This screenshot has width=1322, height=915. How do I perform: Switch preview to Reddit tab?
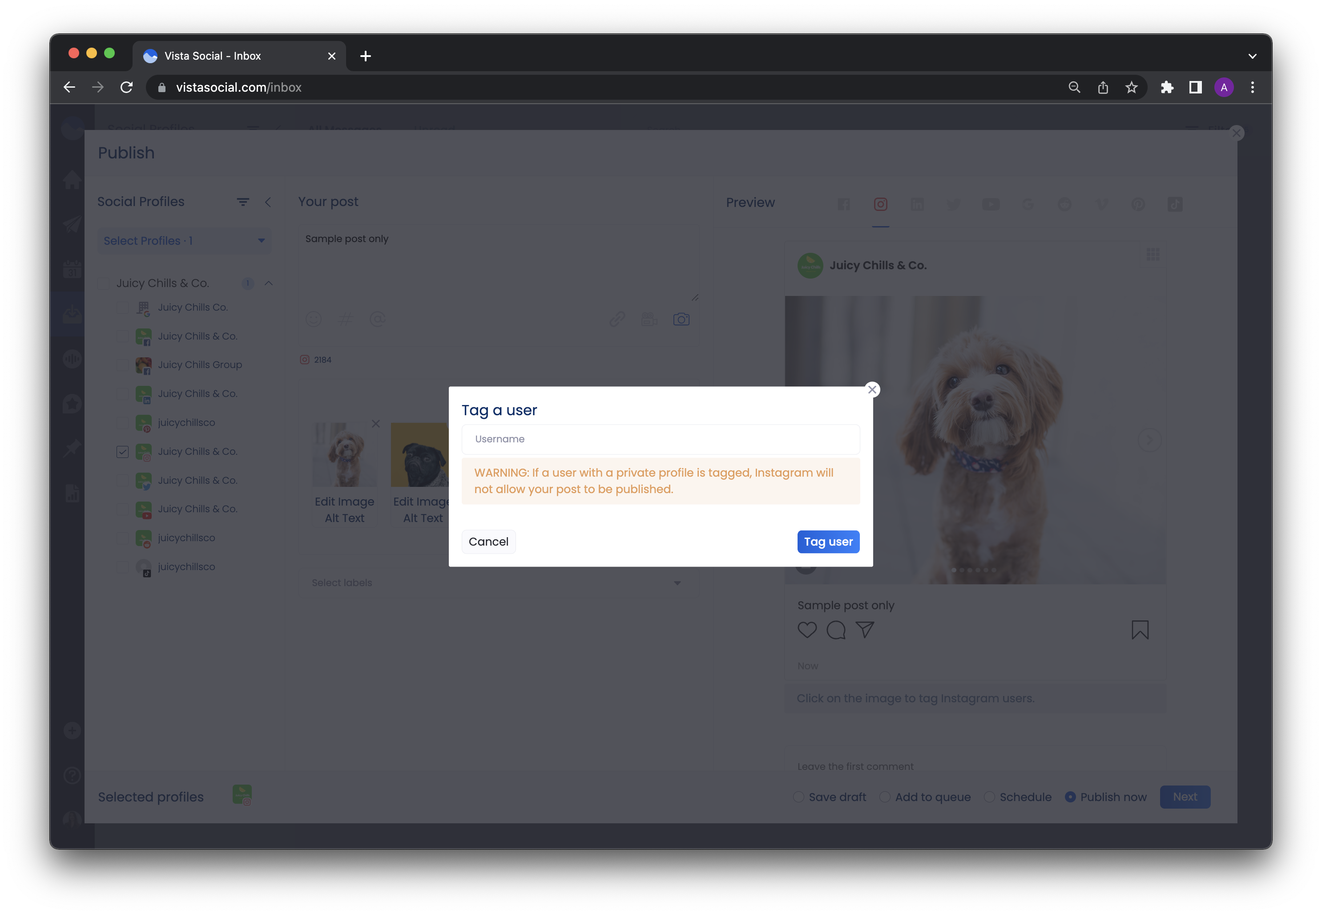coord(1064,204)
